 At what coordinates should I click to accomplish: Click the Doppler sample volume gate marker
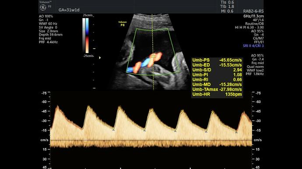pyautogui.click(x=153, y=56)
